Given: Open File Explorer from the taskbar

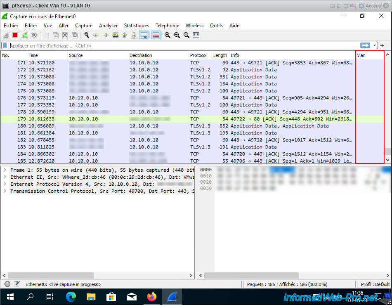Looking at the screenshot, I should tap(91, 297).
